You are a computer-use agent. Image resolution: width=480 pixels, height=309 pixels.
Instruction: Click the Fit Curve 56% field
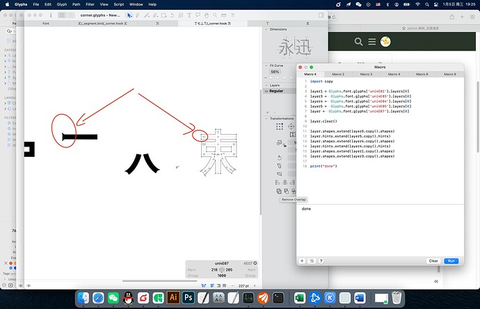[x=275, y=72]
